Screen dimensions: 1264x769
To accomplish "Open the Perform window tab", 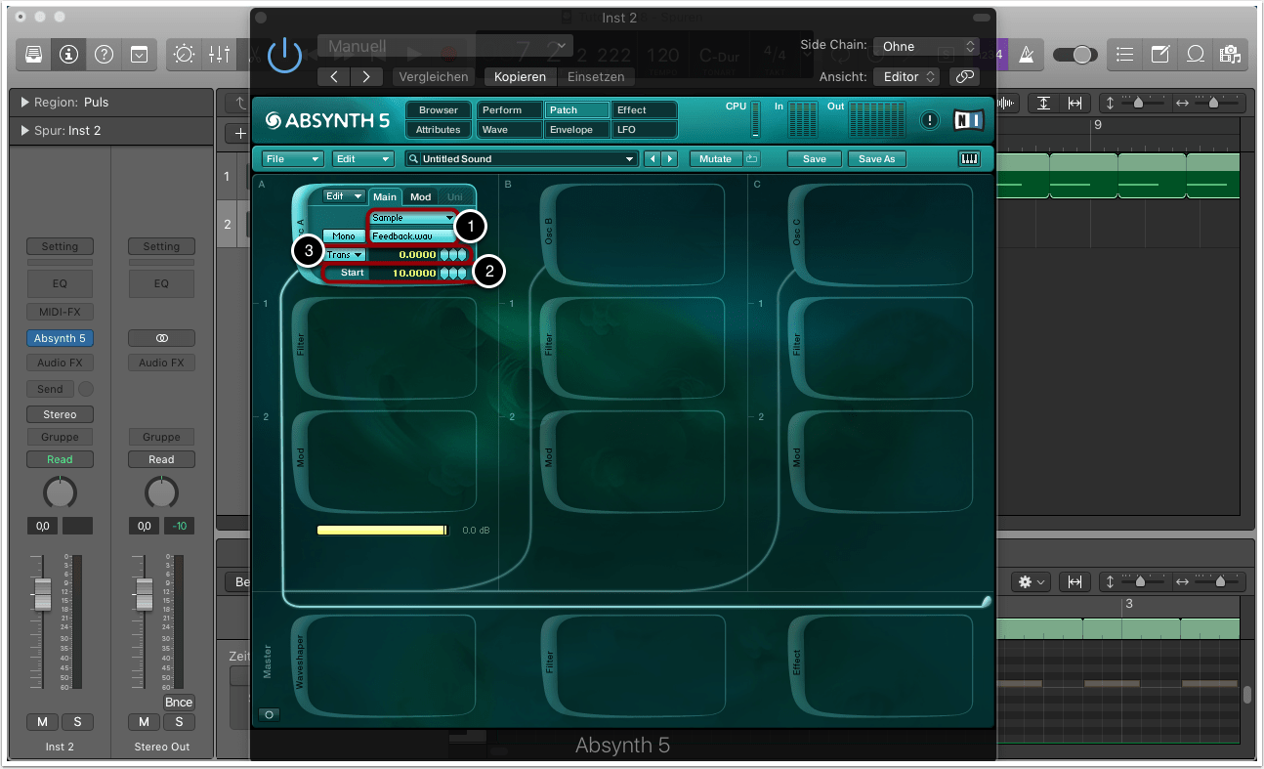I will tap(509, 110).
